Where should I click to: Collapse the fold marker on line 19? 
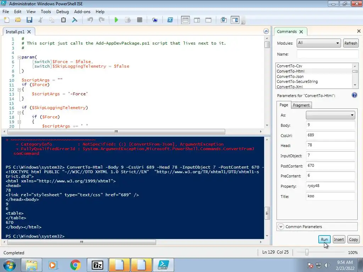point(19,122)
